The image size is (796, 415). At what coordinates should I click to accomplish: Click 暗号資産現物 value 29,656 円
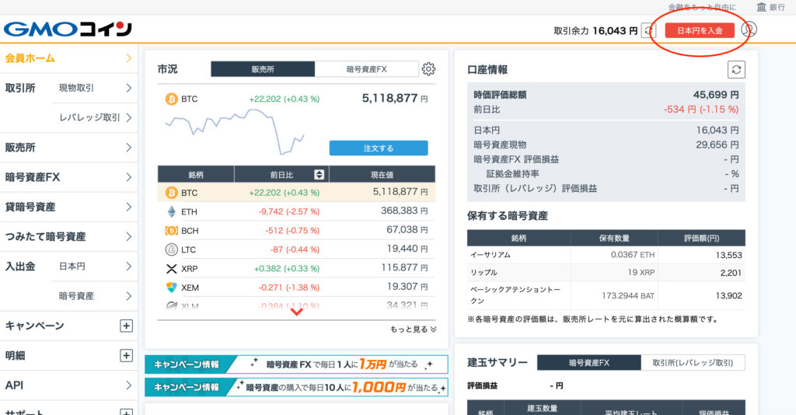[717, 145]
